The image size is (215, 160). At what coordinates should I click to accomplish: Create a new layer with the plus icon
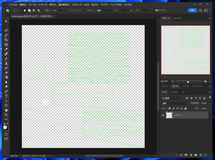click(200, 155)
